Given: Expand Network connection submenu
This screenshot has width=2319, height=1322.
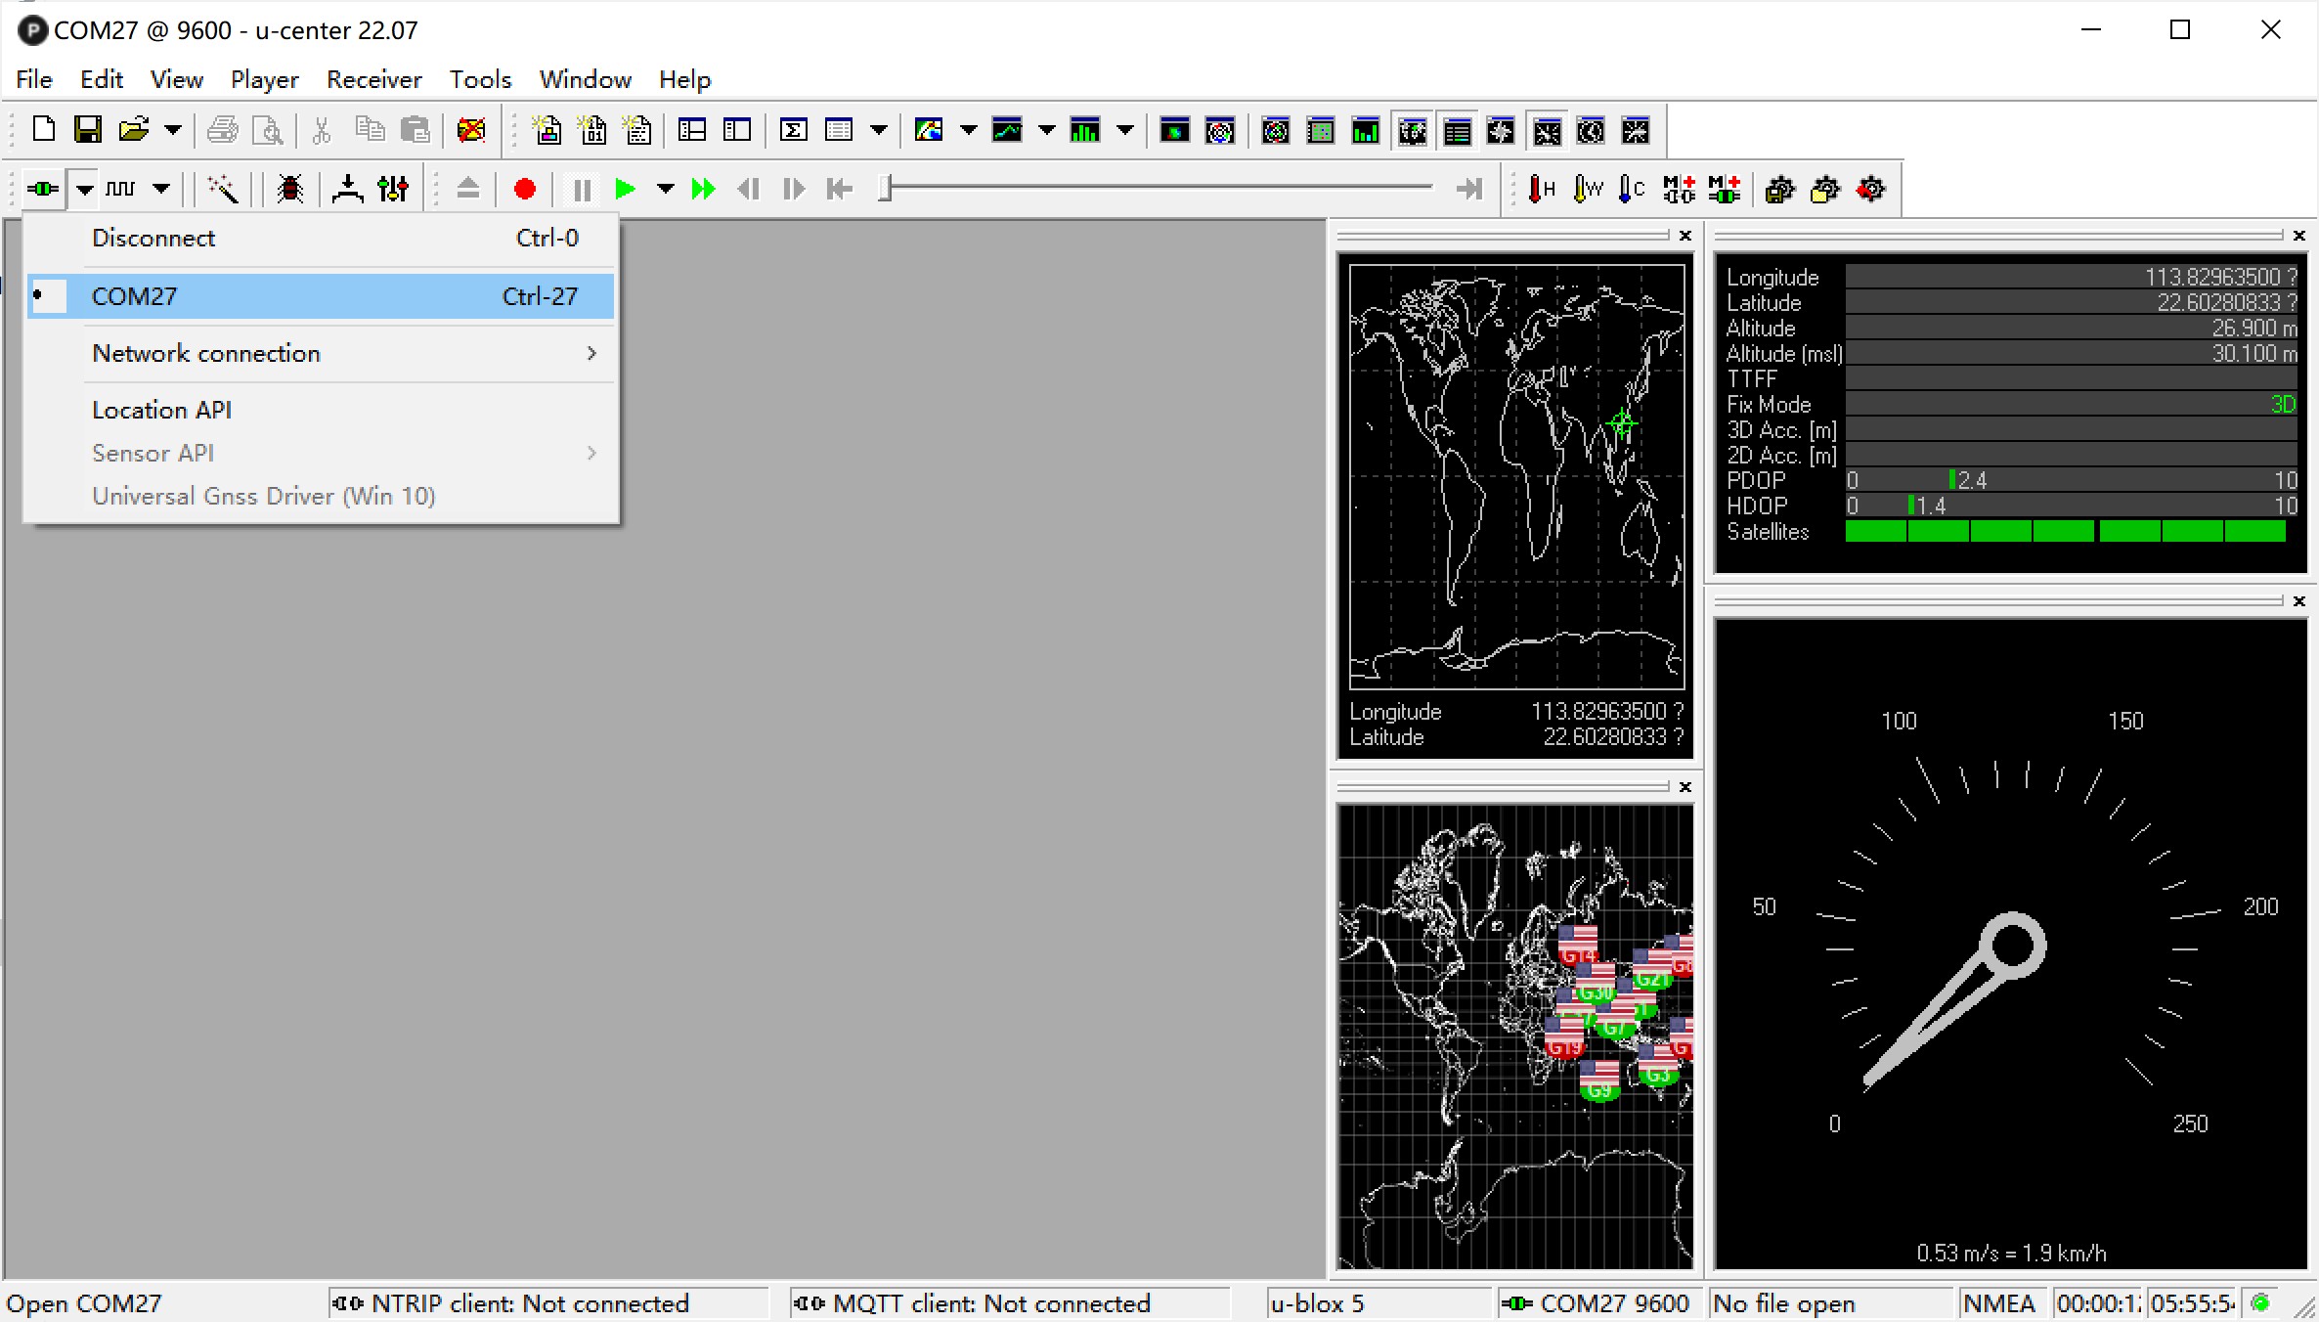Looking at the screenshot, I should (x=320, y=352).
